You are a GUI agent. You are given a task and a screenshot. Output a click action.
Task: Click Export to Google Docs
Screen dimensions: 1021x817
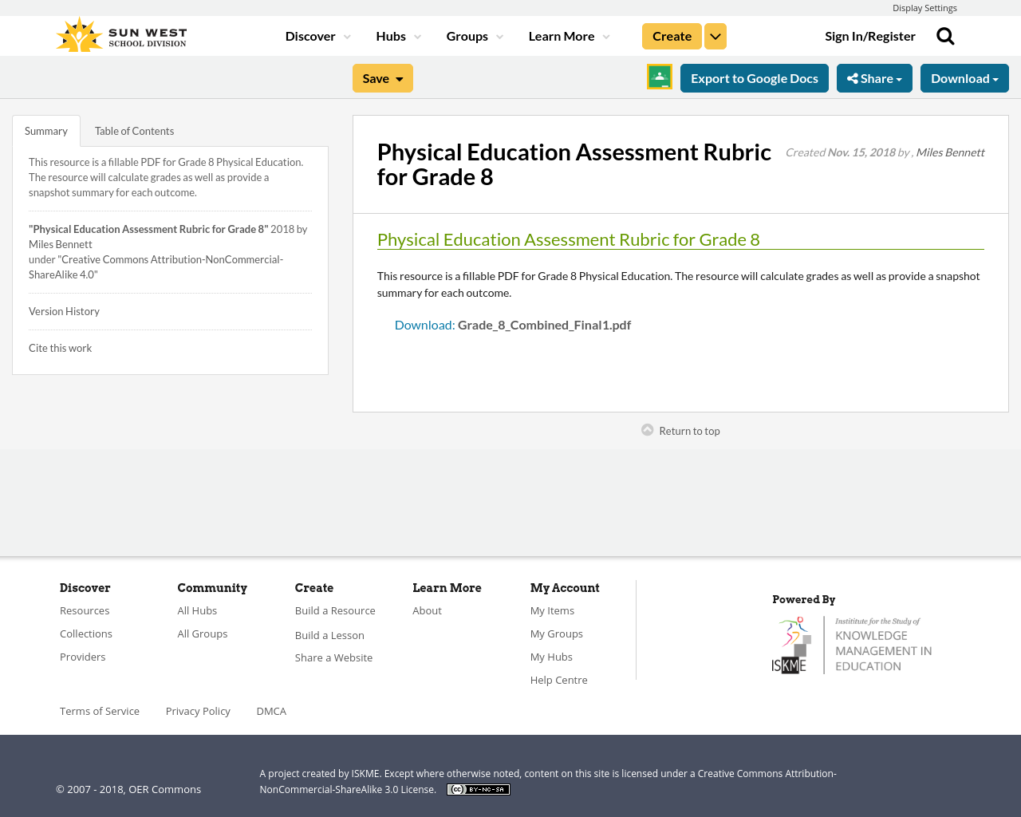point(755,77)
